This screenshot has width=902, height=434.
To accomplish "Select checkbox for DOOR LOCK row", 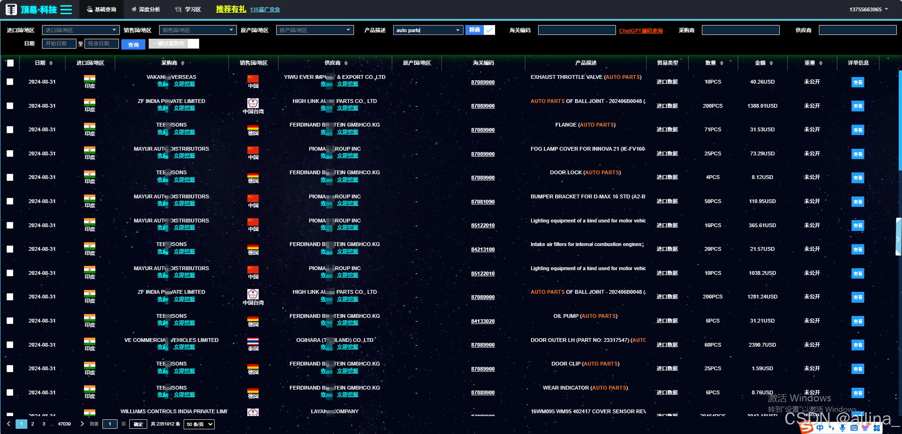I will tap(10, 177).
